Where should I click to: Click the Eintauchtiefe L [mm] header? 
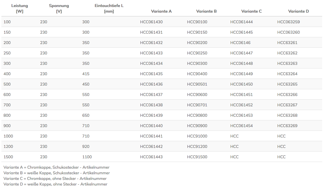(x=109, y=8)
